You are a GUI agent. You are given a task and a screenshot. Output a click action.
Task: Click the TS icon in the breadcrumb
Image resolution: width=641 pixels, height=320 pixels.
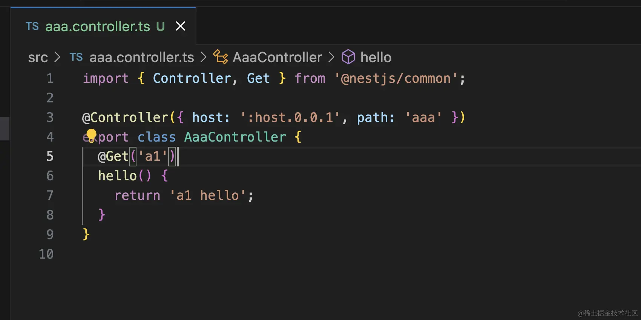point(76,57)
